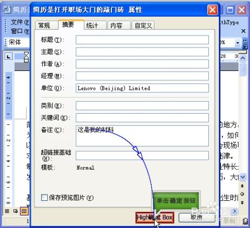
Task: Open the 宋体 font name box
Action: coord(19,42)
